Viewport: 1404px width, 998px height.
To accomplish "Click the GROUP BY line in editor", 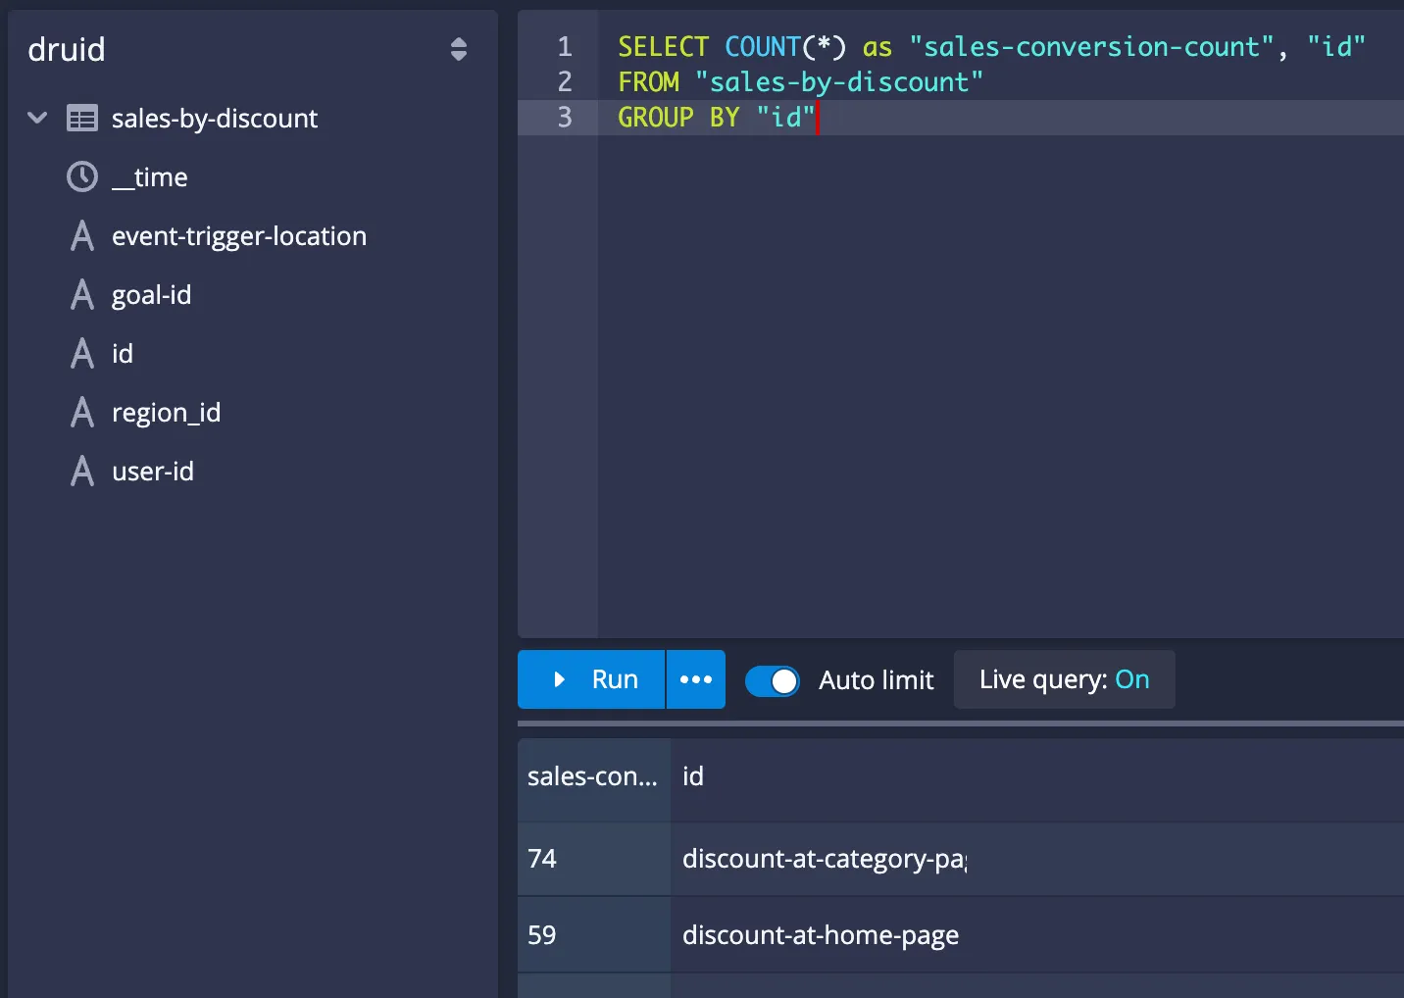I will tap(716, 118).
